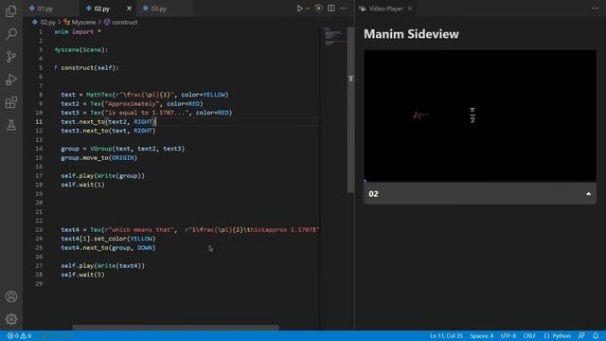
Task: Click the horizontal editor scrollbar
Action: [175, 328]
